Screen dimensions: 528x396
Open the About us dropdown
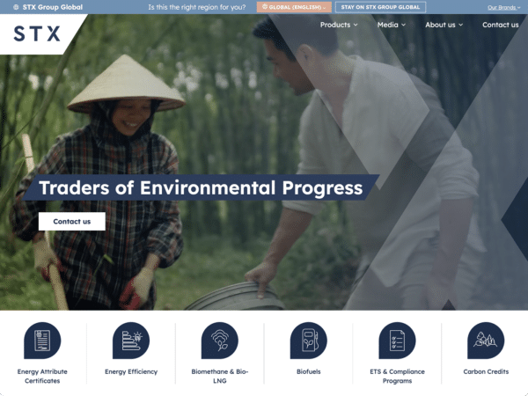(444, 25)
